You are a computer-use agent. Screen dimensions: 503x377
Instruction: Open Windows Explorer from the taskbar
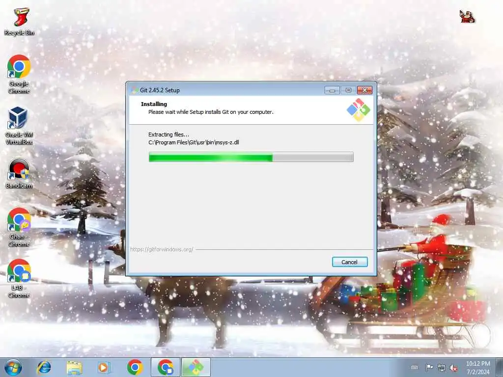pos(74,367)
